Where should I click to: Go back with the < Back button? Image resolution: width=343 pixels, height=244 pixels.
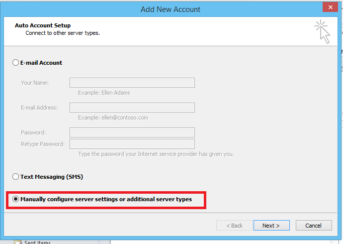pyautogui.click(x=234, y=226)
